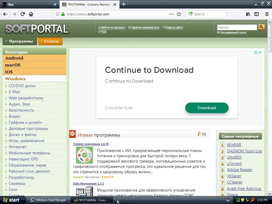Switch to Windows Task Manager in taskbar
Image resolution: width=272 pixels, height=204 pixels.
pyautogui.click(x=48, y=200)
